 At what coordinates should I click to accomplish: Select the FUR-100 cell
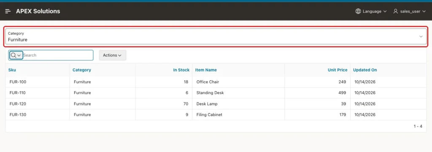18,82
